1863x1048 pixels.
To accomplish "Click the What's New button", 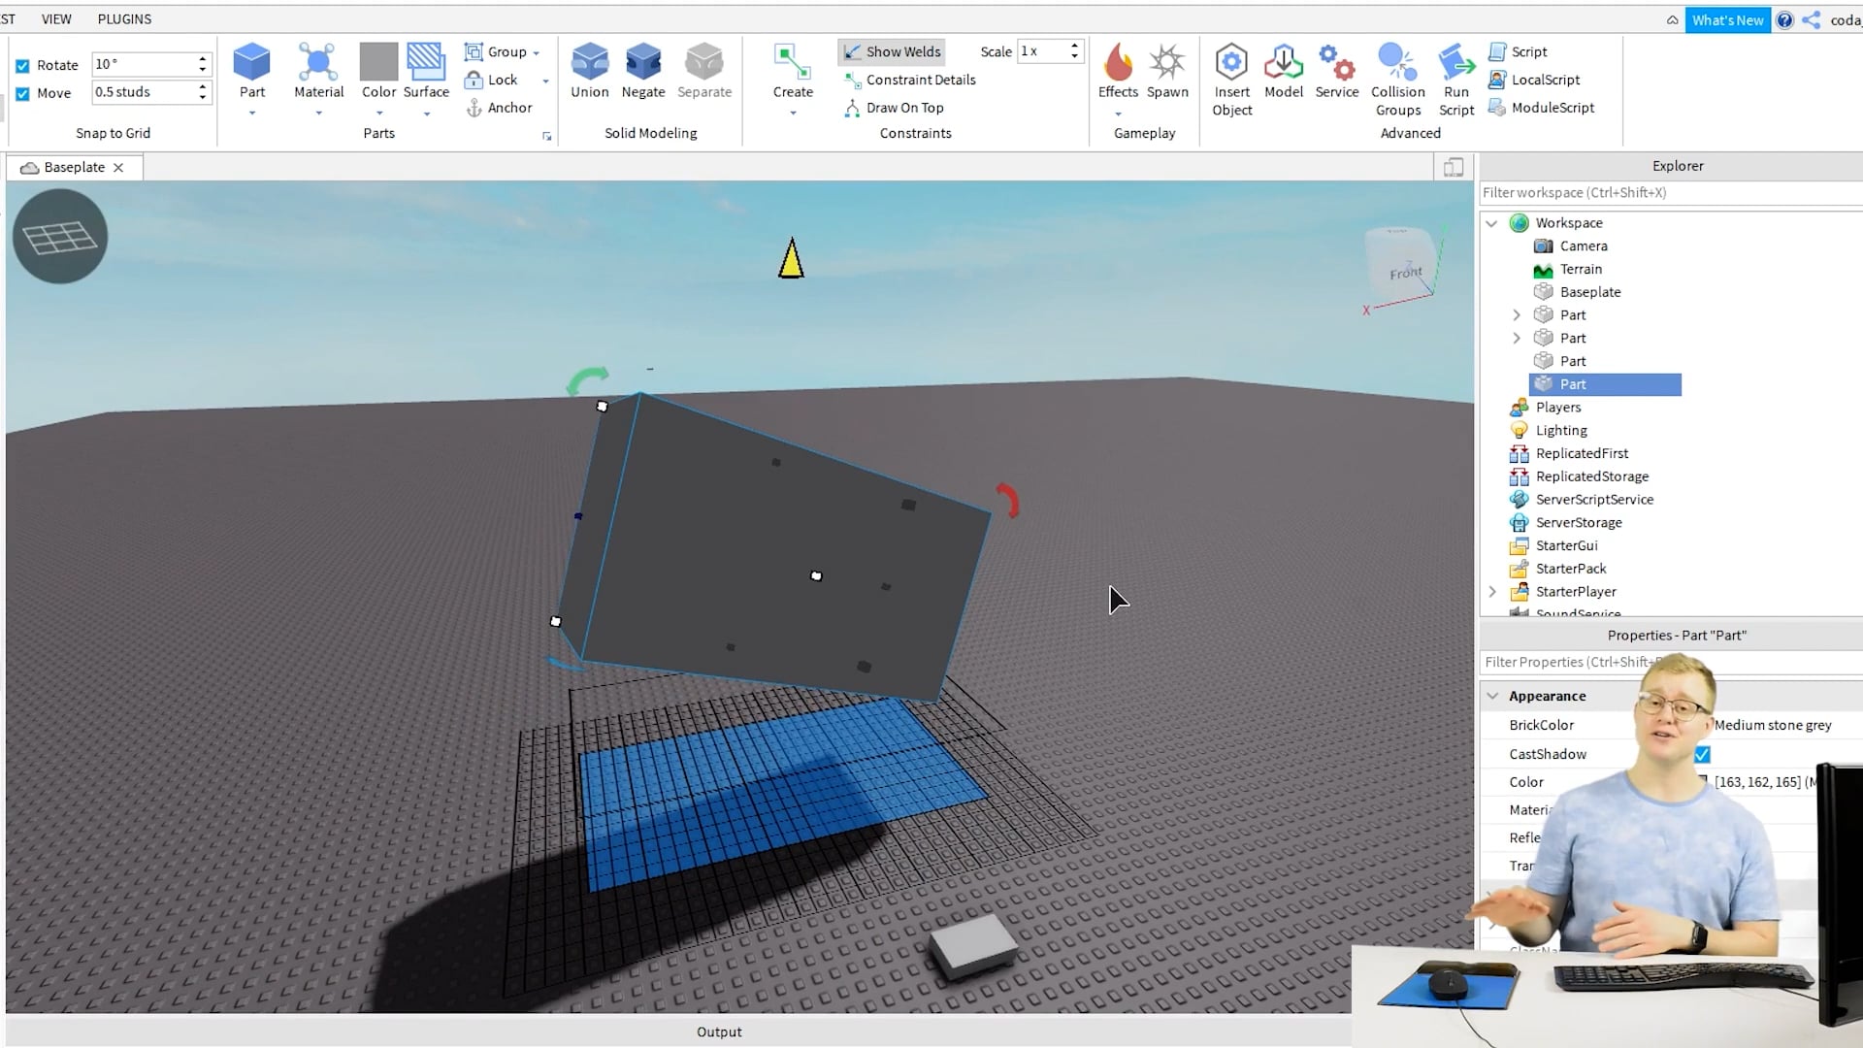I will point(1727,19).
